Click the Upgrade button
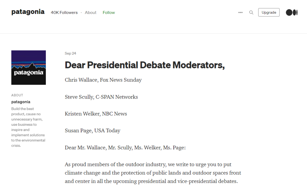Viewport: 307px width, 189px height. 269,13
